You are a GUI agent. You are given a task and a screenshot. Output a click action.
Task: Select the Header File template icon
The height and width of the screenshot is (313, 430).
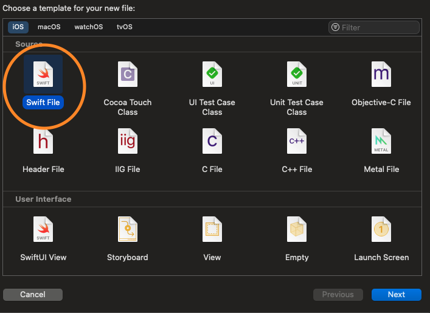[43, 141]
